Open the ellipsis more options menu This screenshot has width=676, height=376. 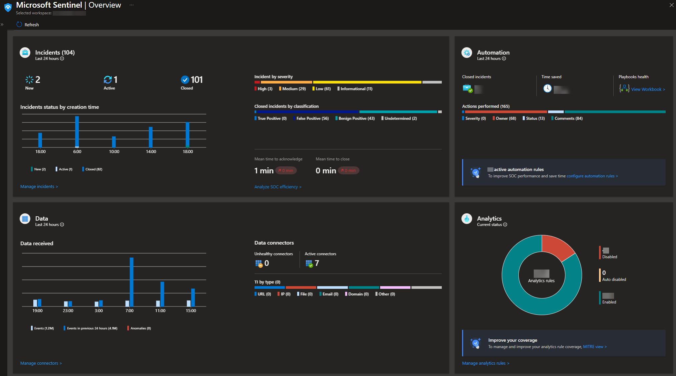[132, 5]
